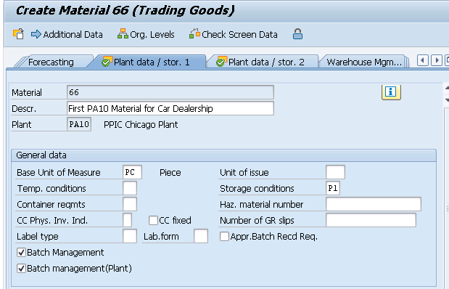The width and height of the screenshot is (449, 289).
Task: Click the Haz. material number field
Action: pos(374,205)
